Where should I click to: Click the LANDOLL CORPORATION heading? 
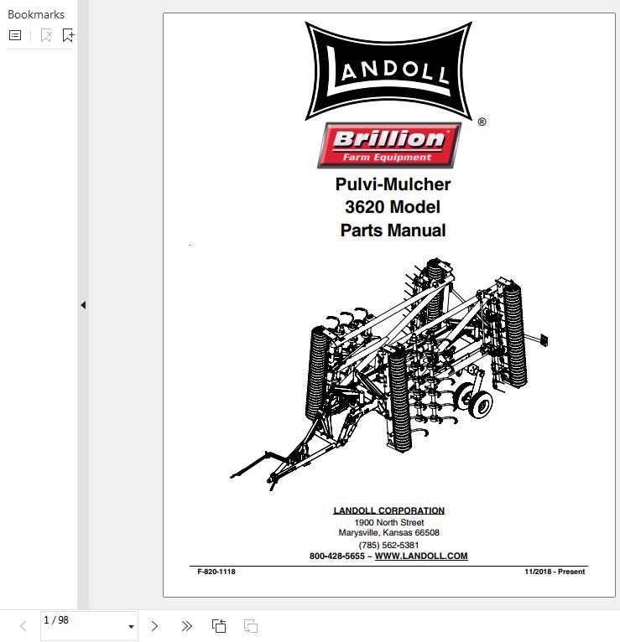(389, 510)
